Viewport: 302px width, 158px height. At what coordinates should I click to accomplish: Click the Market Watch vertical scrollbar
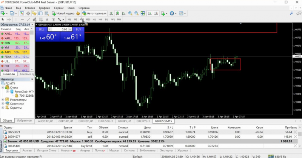click(x=32, y=49)
